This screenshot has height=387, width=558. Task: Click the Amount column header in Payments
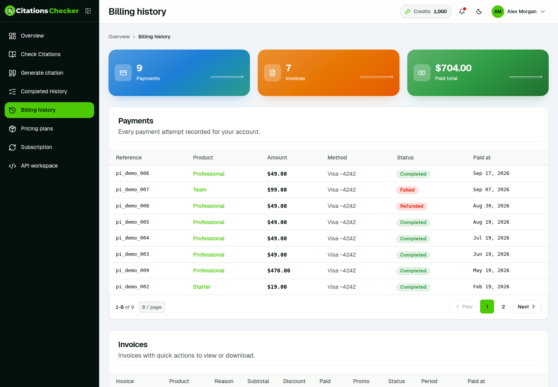click(x=277, y=158)
